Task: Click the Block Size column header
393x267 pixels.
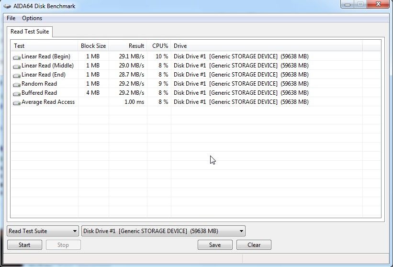Action: pyautogui.click(x=93, y=46)
